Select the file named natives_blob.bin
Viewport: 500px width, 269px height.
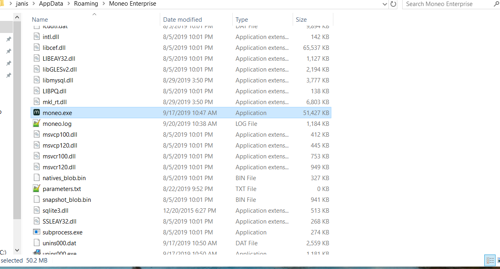[x=64, y=178]
